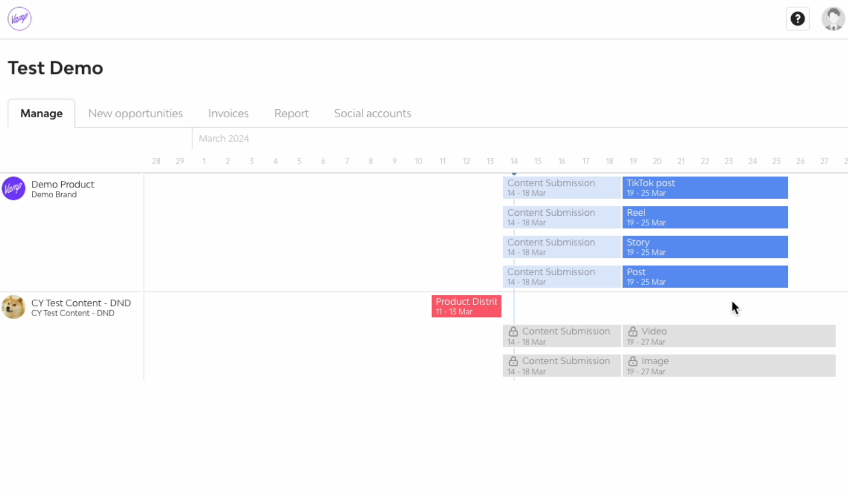Switch to the Manage tab
Image resolution: width=848 pixels, height=493 pixels.
[x=41, y=113]
